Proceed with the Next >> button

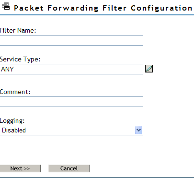[x=20, y=168]
